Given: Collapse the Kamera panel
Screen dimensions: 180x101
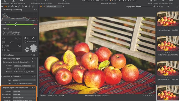Looking at the screenshot, I should coord(2,29).
